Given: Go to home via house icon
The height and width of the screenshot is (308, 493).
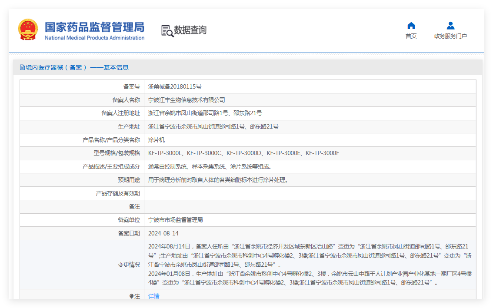Looking at the screenshot, I should [411, 26].
